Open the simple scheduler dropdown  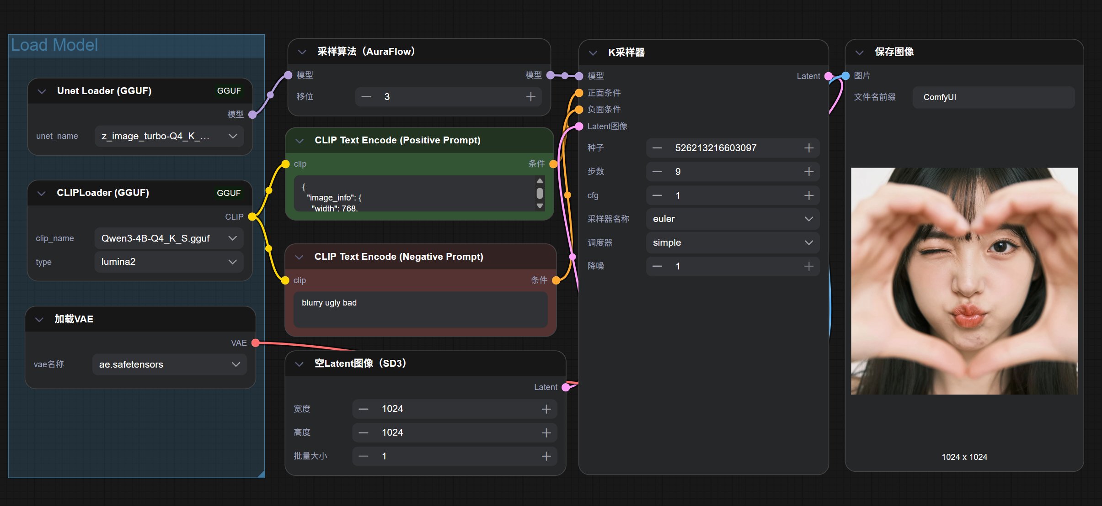732,243
